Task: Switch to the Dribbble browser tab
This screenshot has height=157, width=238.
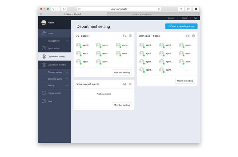Action: tap(72, 14)
